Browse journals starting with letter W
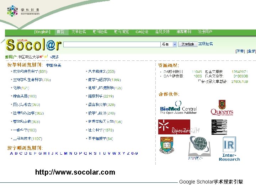Screen dimensions: 256x192 pos(114,154)
